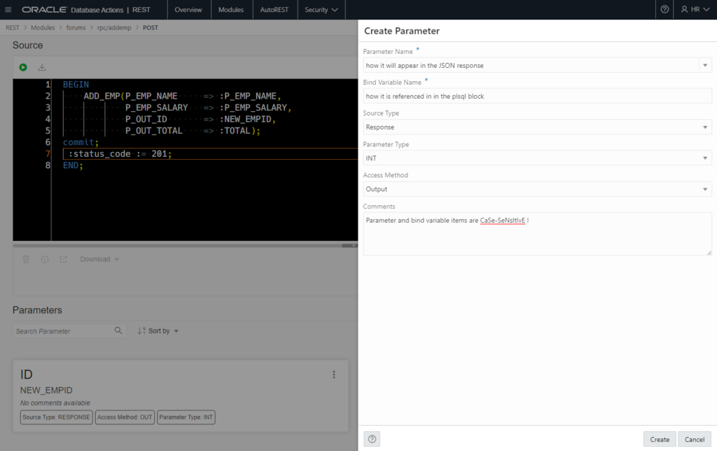This screenshot has height=451, width=717.
Task: Open the help question mark in header
Action: pos(664,10)
